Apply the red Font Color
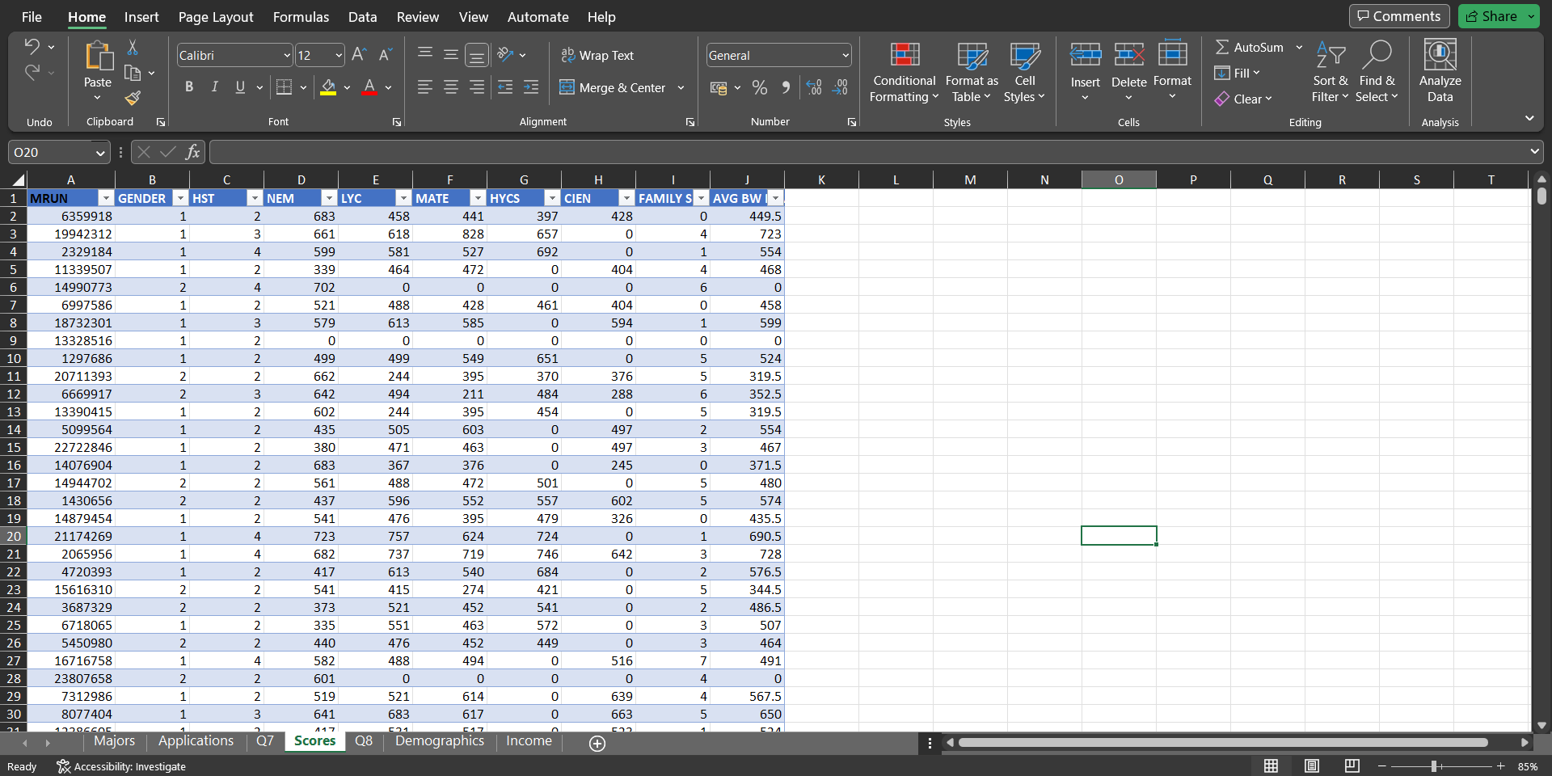 click(369, 87)
